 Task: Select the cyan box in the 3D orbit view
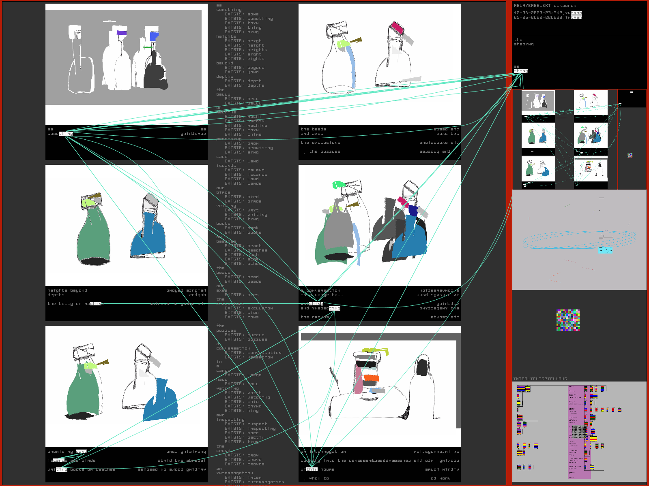pyautogui.click(x=605, y=250)
